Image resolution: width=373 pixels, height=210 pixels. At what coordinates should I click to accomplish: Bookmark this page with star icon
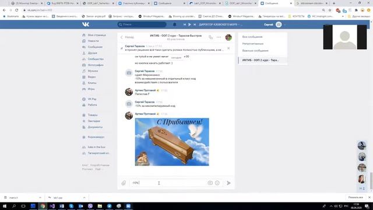click(x=330, y=10)
